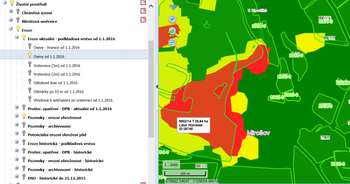Expand the Chráněná území node
350x184 pixels.
pyautogui.click(x=10, y=12)
